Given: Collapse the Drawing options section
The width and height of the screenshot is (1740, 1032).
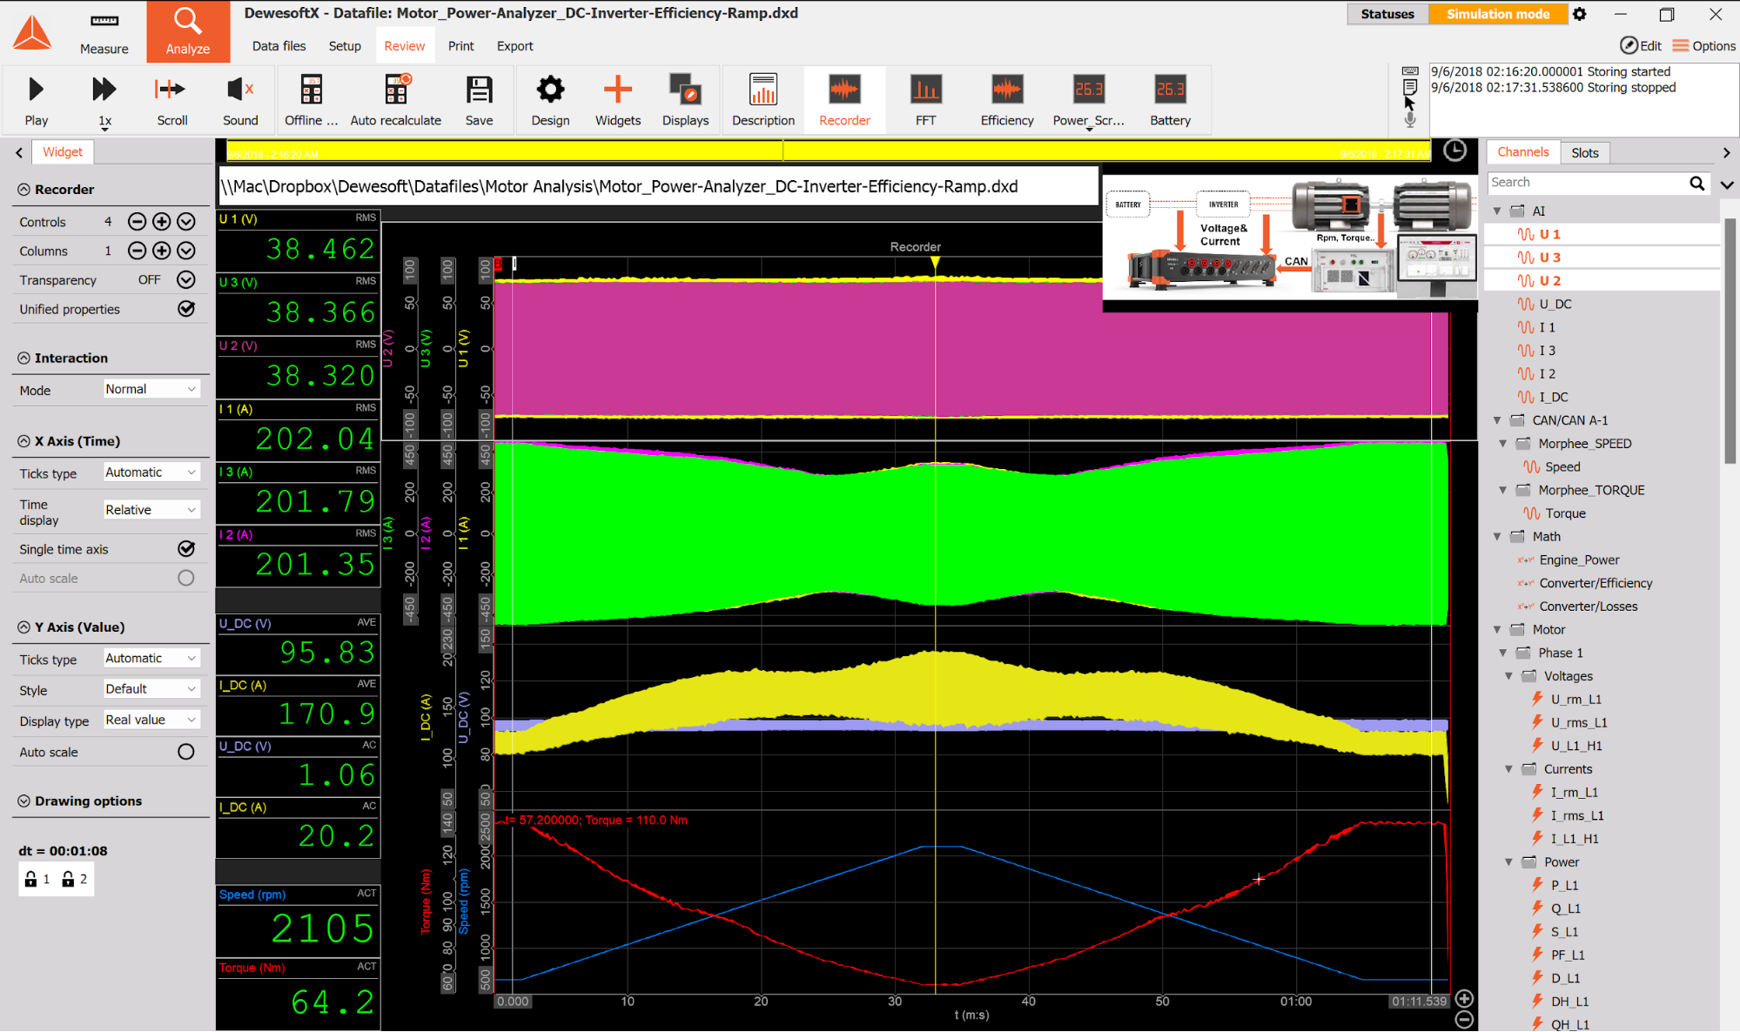Looking at the screenshot, I should pos(24,801).
